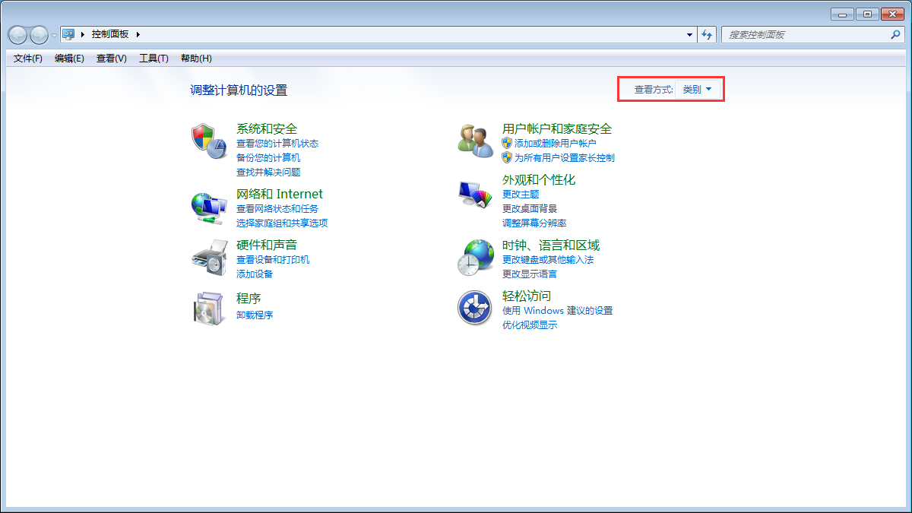Click the shield icon beside 为所有用户设置家长控制
The height and width of the screenshot is (513, 912).
[x=507, y=157]
